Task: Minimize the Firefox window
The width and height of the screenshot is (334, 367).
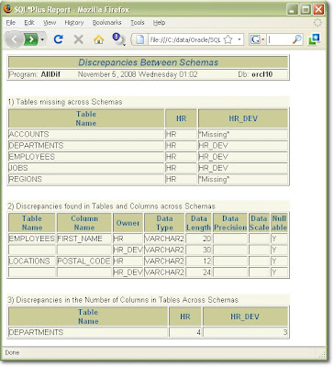Action: (x=293, y=9)
